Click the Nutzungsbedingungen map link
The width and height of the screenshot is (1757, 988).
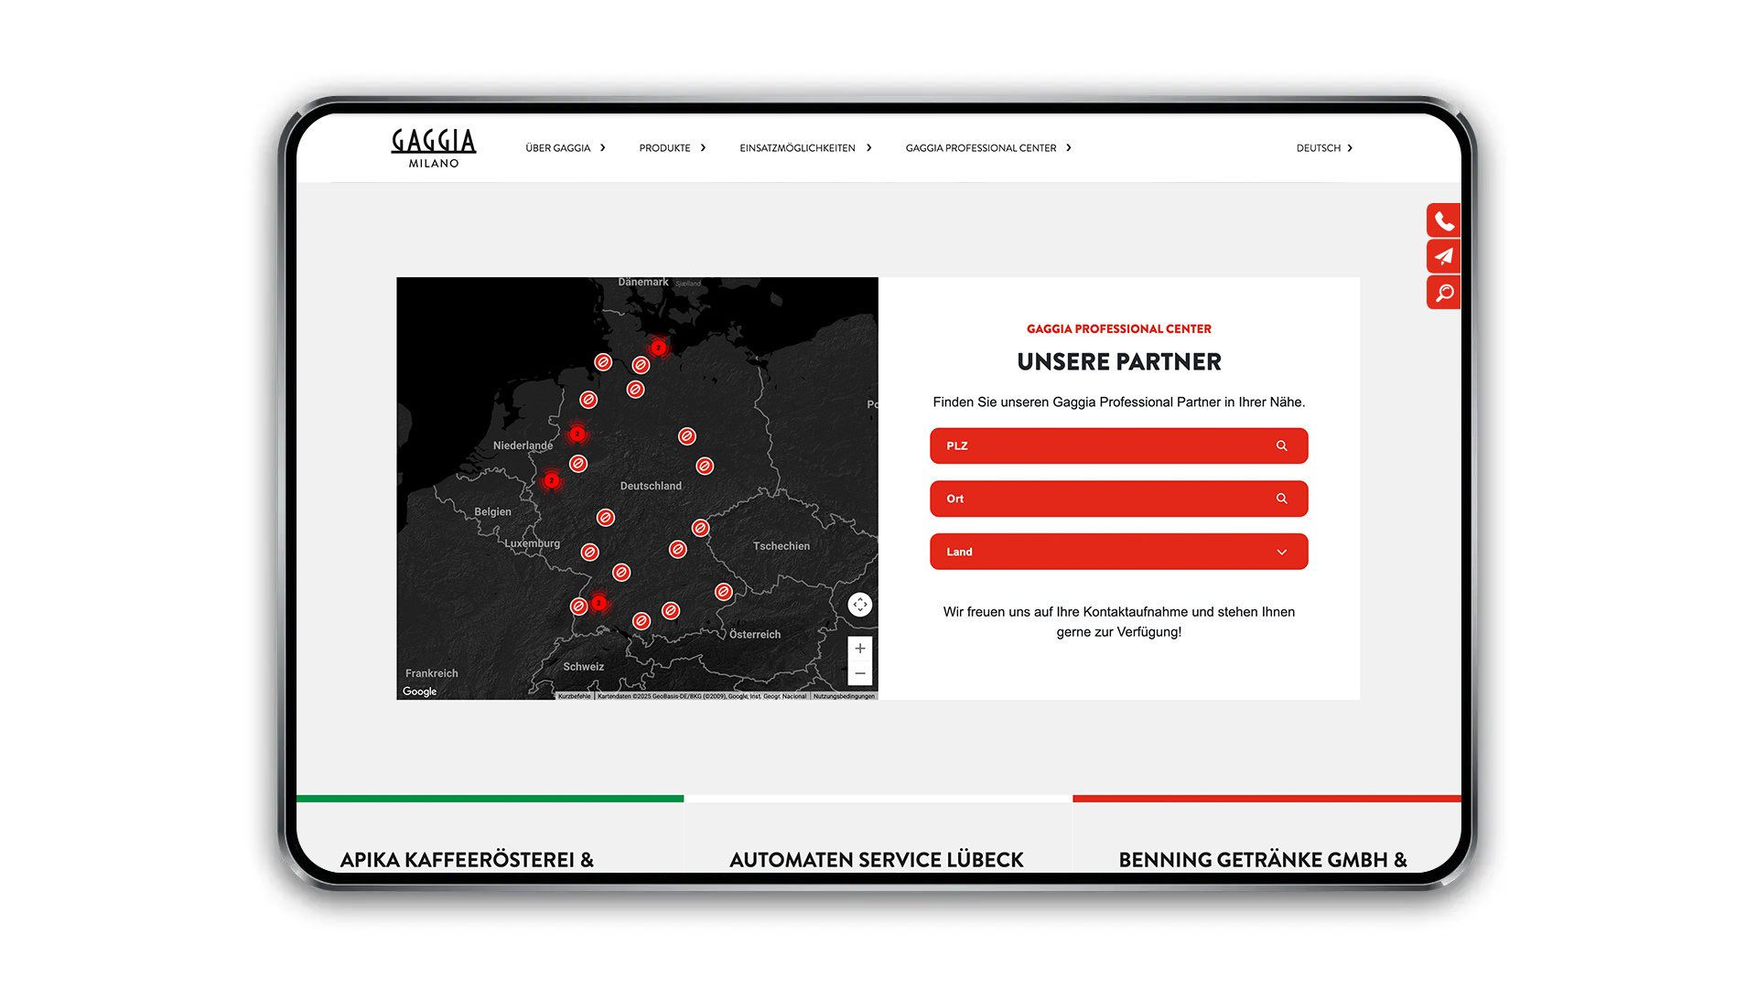coord(844,696)
